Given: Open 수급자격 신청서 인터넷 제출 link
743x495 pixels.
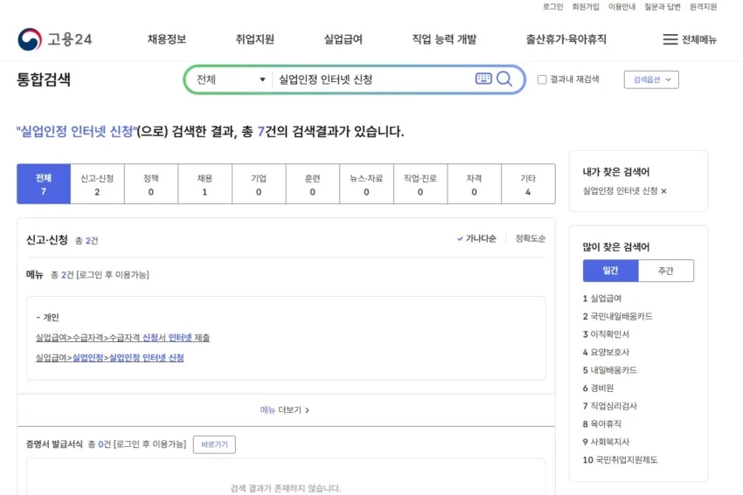Looking at the screenshot, I should coord(122,337).
